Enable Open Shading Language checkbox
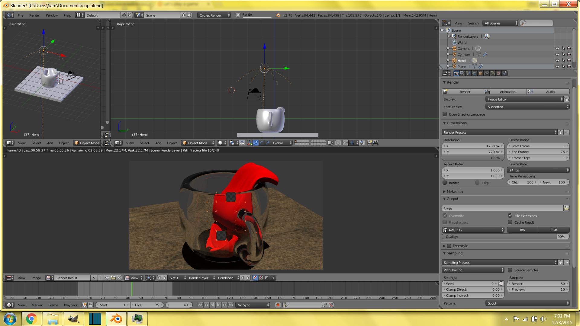 (445, 114)
